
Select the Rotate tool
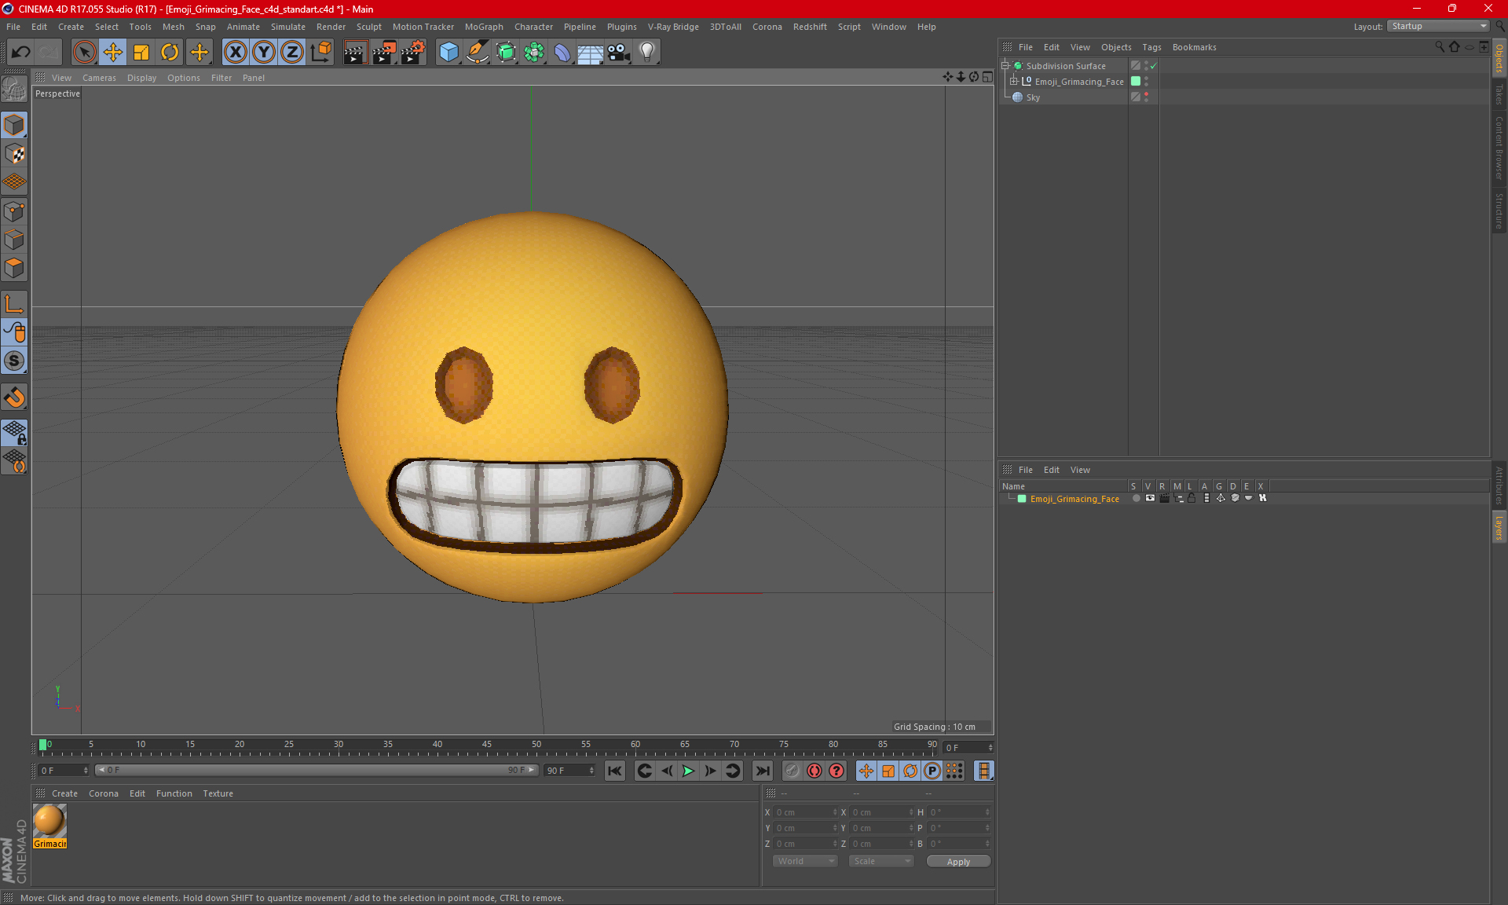(x=170, y=52)
